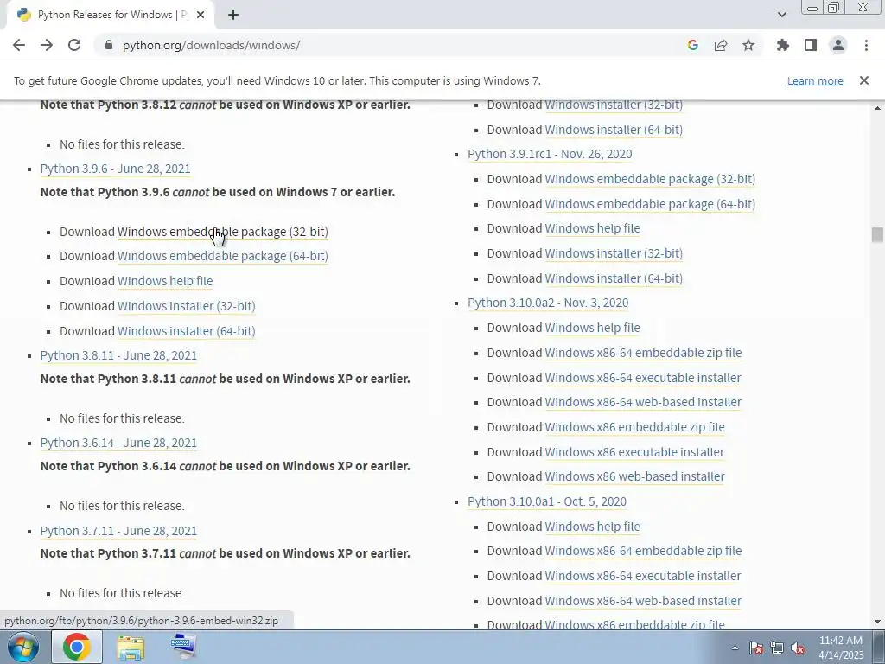Expand tab search dropdown arrow
885x664 pixels.
781,15
